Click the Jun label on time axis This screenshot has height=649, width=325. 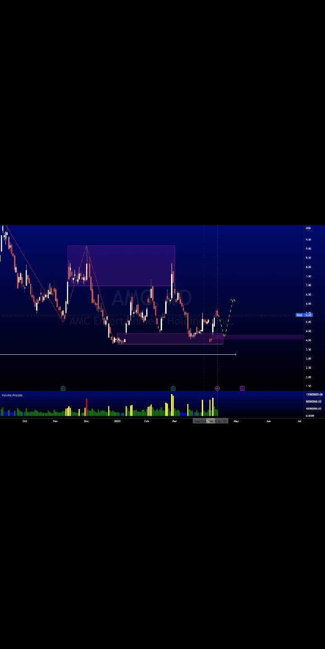[x=268, y=421]
